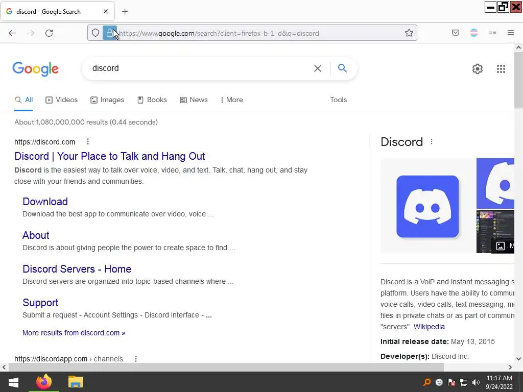This screenshot has height=392, width=523.
Task: Open options for the Discord knowledge panel
Action: tap(432, 142)
